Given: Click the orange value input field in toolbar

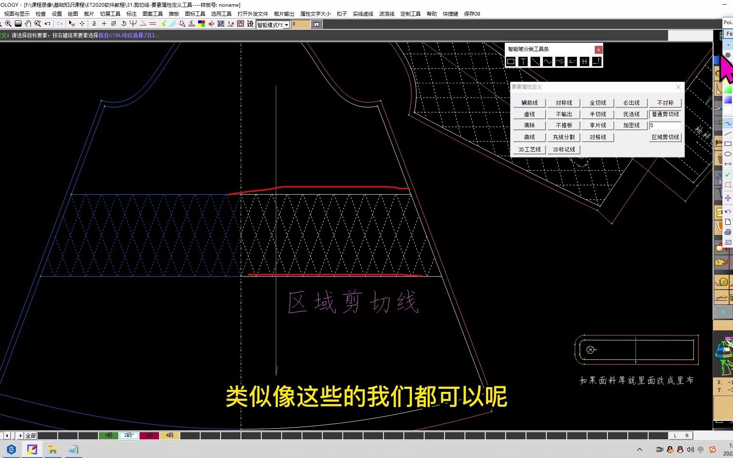Looking at the screenshot, I should click(x=301, y=25).
